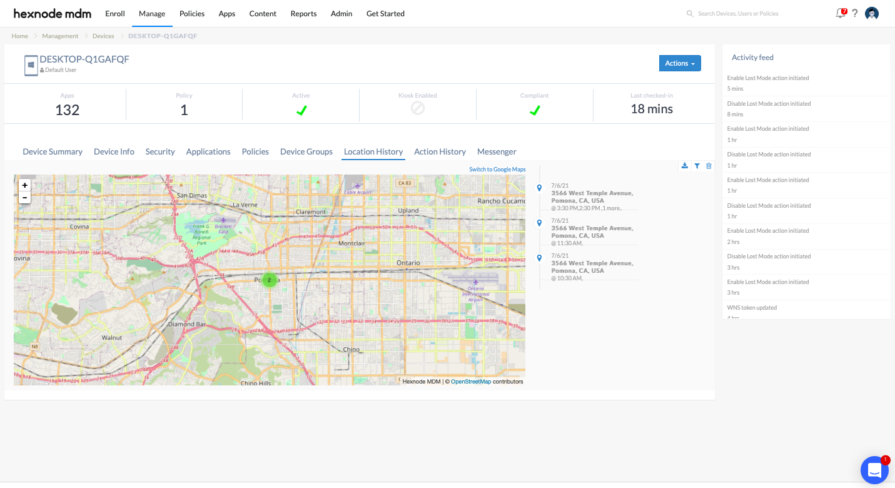This screenshot has width=895, height=488.
Task: Delete location history with trash icon
Action: [x=709, y=166]
